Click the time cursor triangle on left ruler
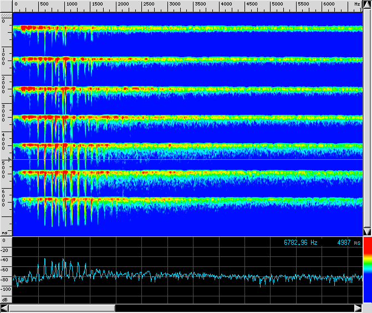The image size is (372, 313). pos(2,159)
